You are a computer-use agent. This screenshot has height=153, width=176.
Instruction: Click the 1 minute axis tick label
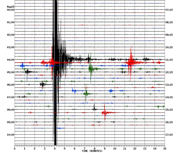click(25, 149)
